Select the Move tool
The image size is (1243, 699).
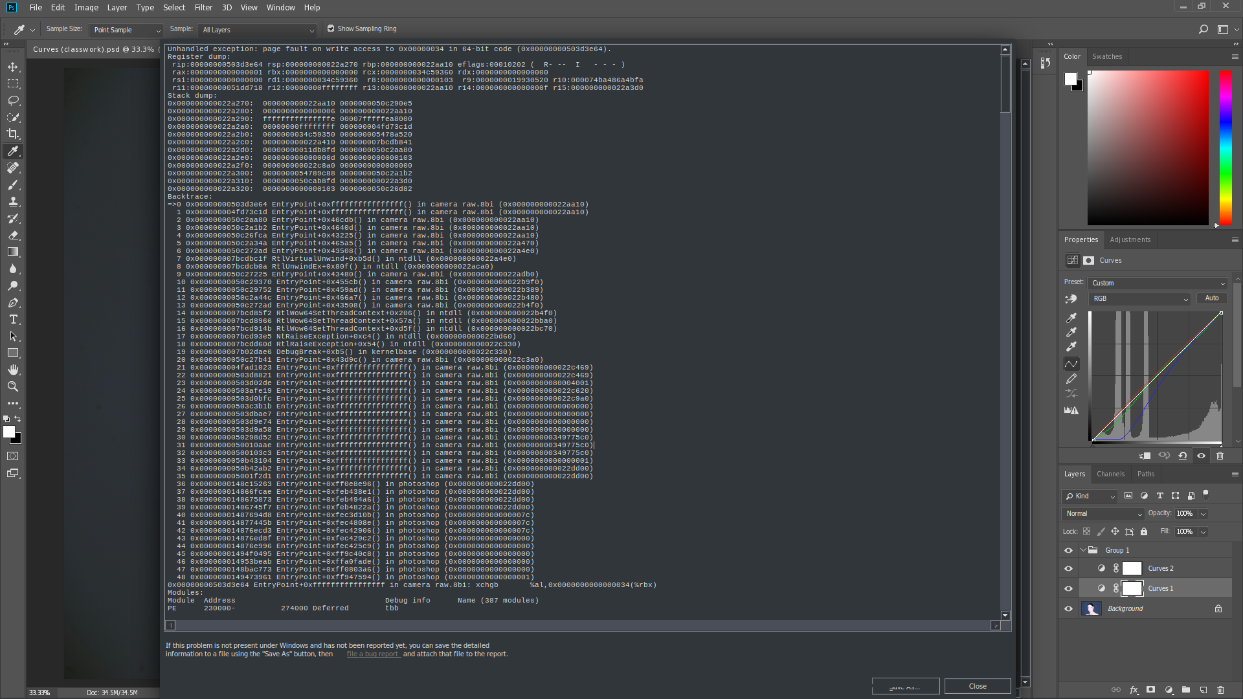click(13, 67)
